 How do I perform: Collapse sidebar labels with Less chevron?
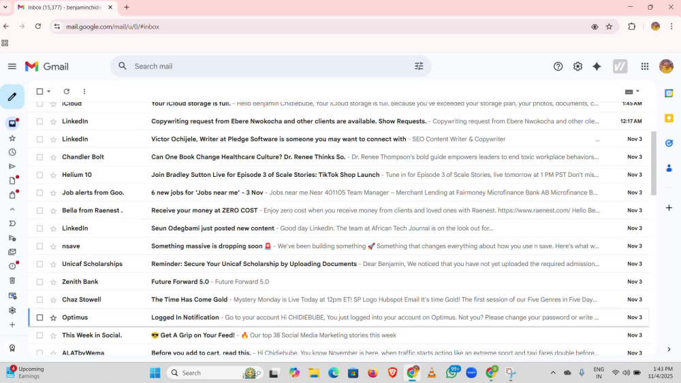tap(12, 210)
